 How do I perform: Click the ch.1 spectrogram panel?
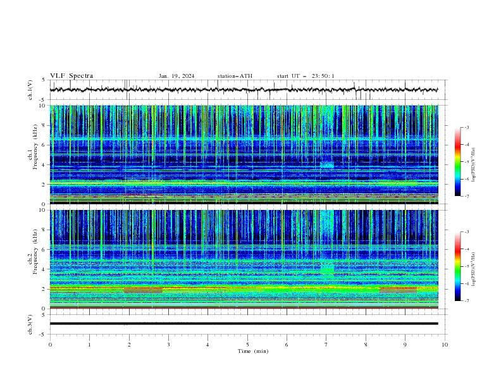pyautogui.click(x=244, y=154)
